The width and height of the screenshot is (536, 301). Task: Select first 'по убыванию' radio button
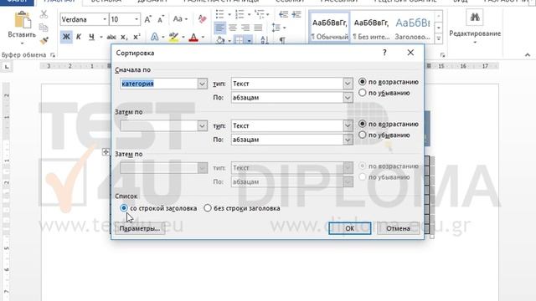(x=363, y=93)
